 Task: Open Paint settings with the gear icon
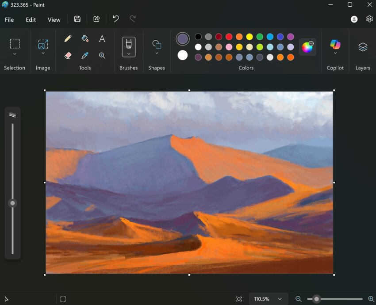(x=369, y=19)
